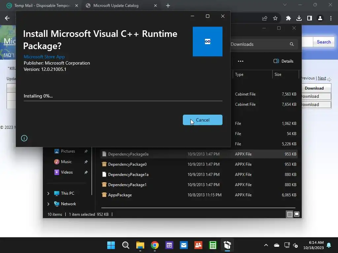Click Search button on Update Catalog page
This screenshot has height=253, width=338.
click(x=323, y=42)
